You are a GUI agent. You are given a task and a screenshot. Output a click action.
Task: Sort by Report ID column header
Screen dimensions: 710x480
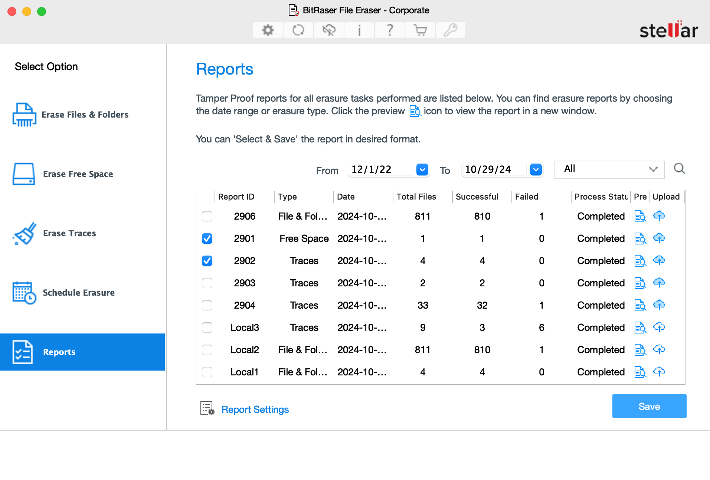244,197
